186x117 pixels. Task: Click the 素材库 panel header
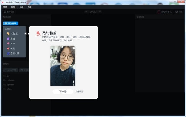(6, 64)
